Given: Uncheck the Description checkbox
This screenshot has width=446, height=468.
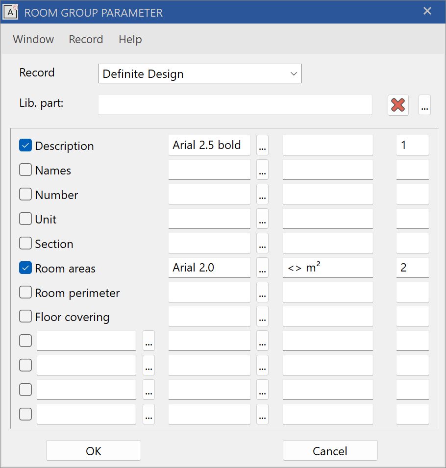Looking at the screenshot, I should [25, 146].
